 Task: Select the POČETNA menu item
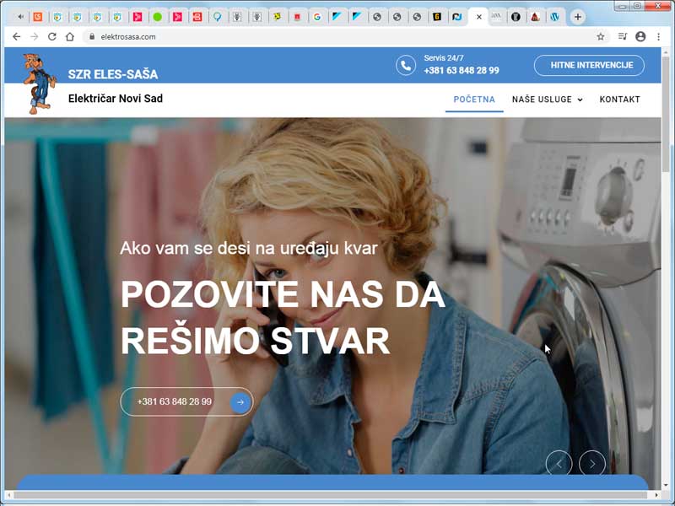(x=474, y=100)
